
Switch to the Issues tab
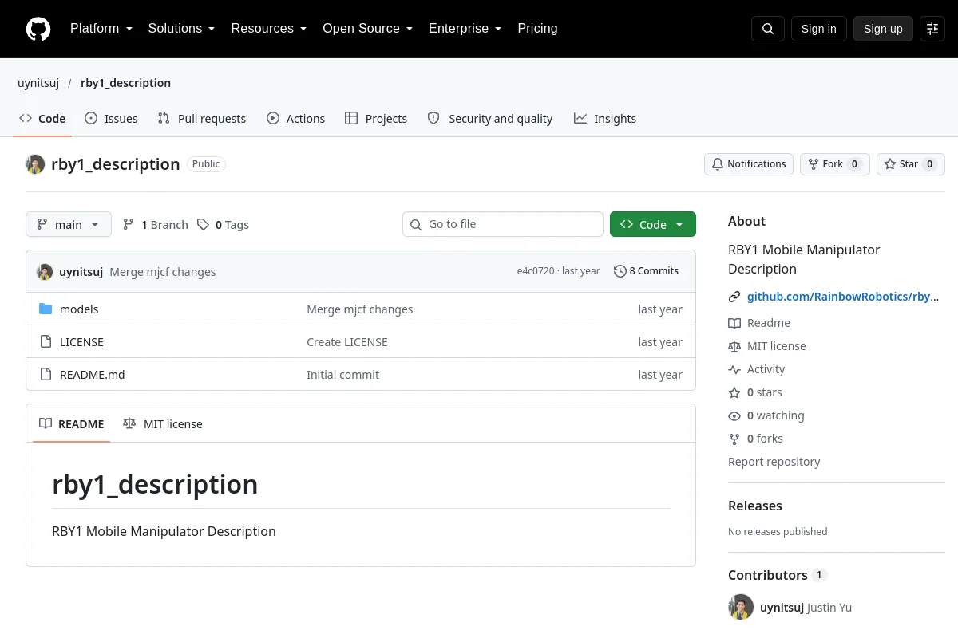pos(111,119)
